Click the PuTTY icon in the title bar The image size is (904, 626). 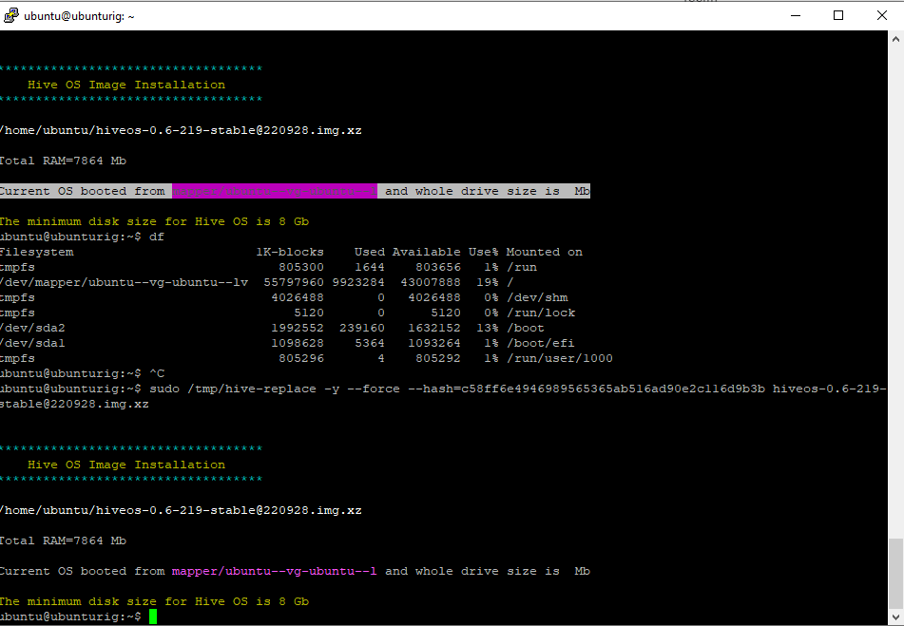point(10,15)
